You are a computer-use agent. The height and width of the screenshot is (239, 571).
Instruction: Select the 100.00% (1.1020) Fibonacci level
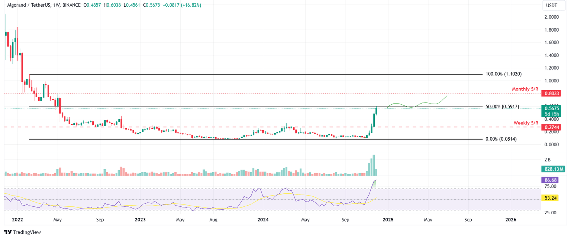tap(504, 74)
